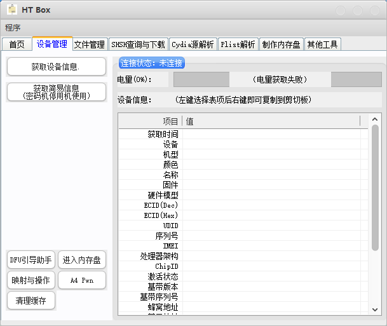Select the 硬件模型 row

click(243, 195)
